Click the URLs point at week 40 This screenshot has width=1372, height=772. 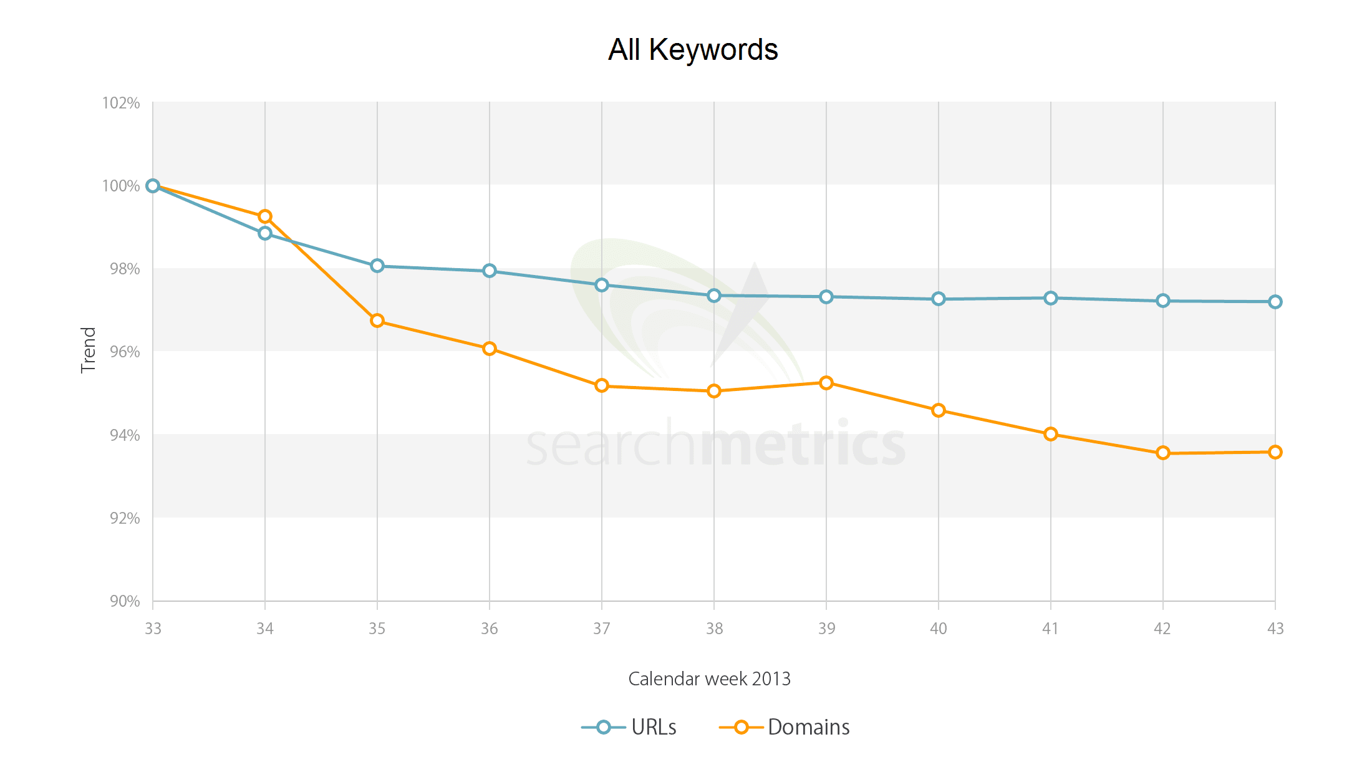tap(939, 299)
